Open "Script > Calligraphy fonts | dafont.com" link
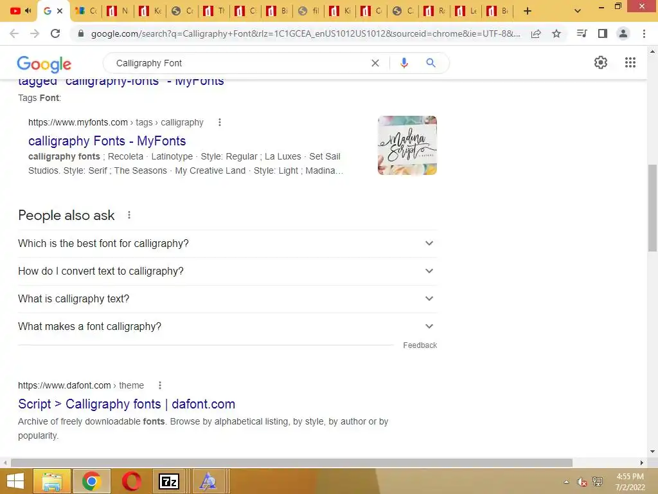The width and height of the screenshot is (658, 494). click(x=127, y=404)
